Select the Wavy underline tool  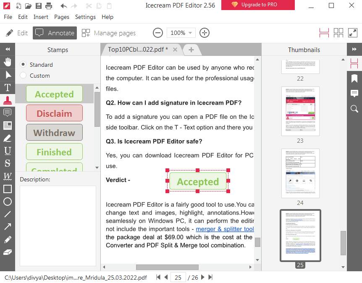[8, 176]
